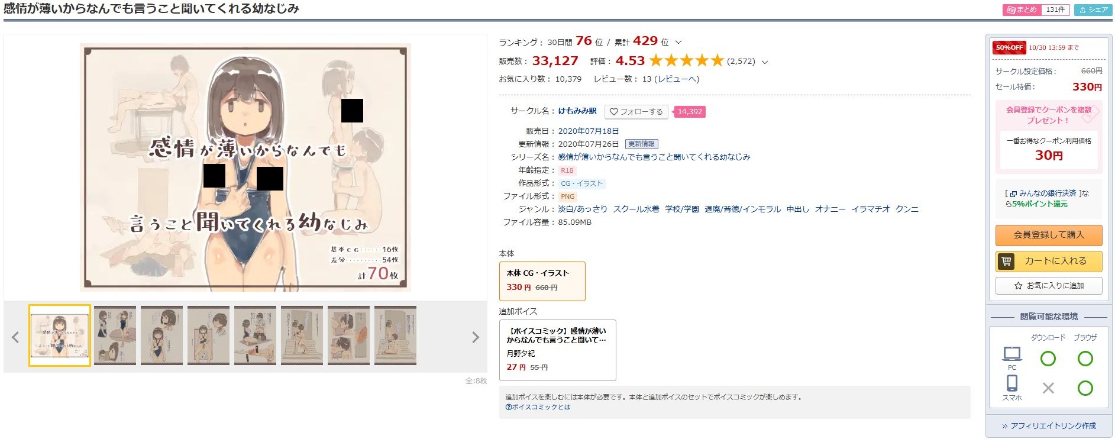Click the 会員登録して購入 button

click(x=1049, y=235)
